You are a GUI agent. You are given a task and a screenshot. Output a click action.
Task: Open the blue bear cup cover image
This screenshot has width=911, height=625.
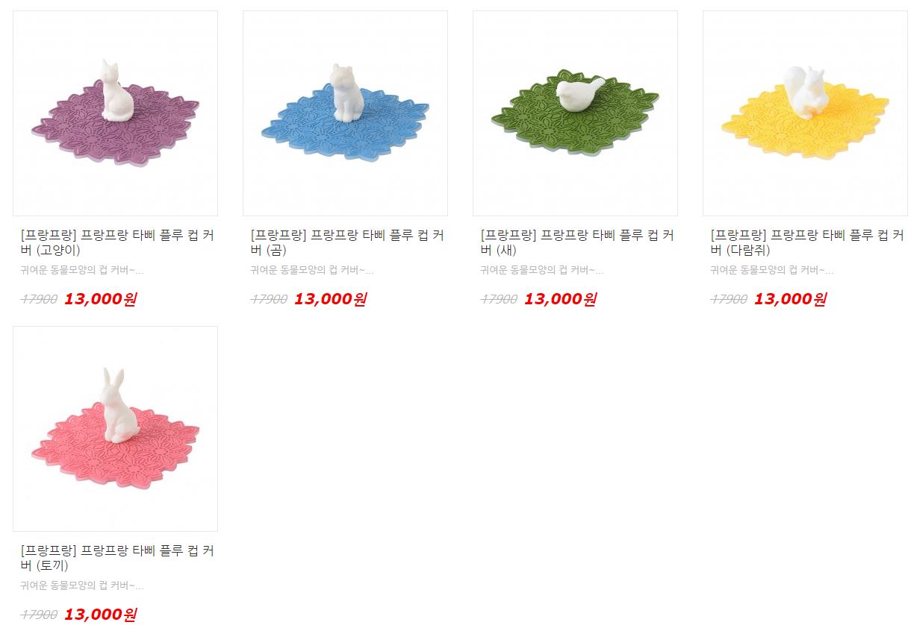(345, 113)
